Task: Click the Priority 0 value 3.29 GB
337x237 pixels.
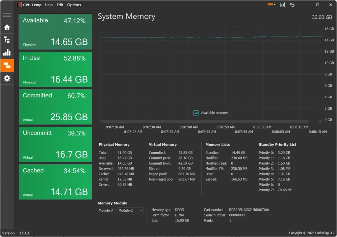Action: click(284, 153)
